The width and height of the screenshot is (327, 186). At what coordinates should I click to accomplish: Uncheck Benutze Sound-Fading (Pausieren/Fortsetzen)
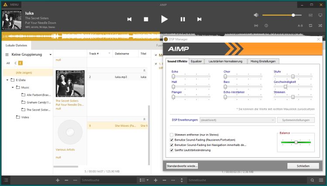(x=172, y=140)
